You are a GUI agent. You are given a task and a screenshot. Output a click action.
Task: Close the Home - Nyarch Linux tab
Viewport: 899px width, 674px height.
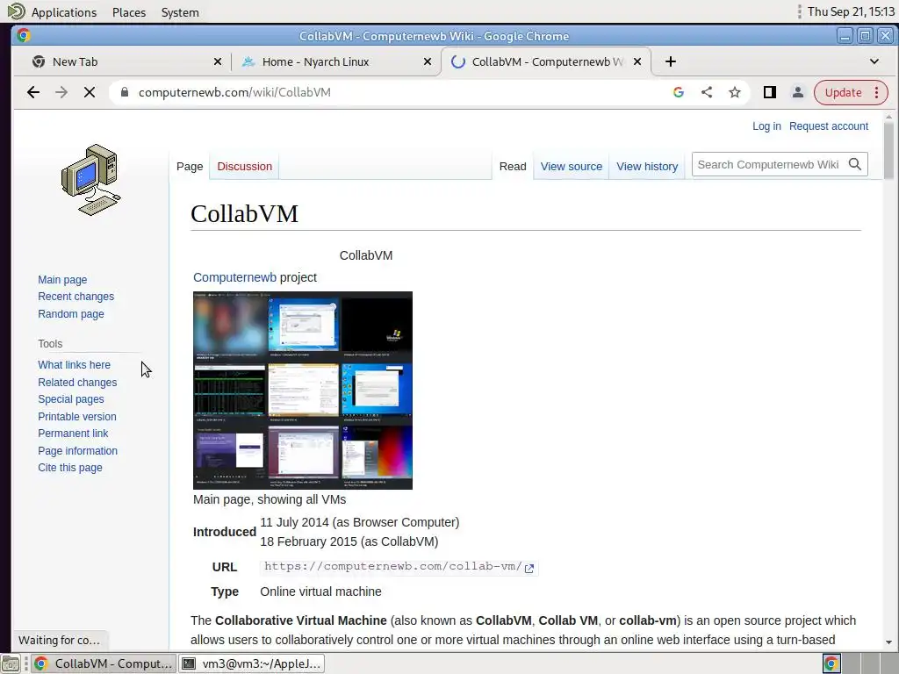click(x=428, y=61)
